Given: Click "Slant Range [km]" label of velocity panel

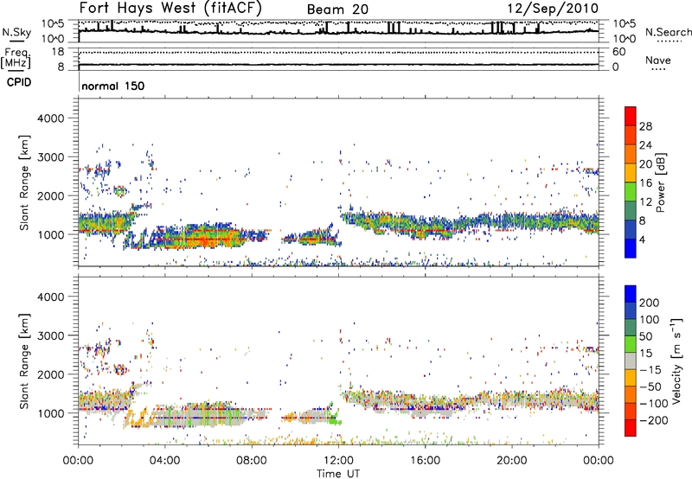Looking at the screenshot, I should [x=24, y=361].
